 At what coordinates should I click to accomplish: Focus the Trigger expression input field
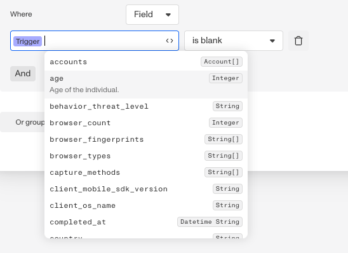pyautogui.click(x=95, y=41)
